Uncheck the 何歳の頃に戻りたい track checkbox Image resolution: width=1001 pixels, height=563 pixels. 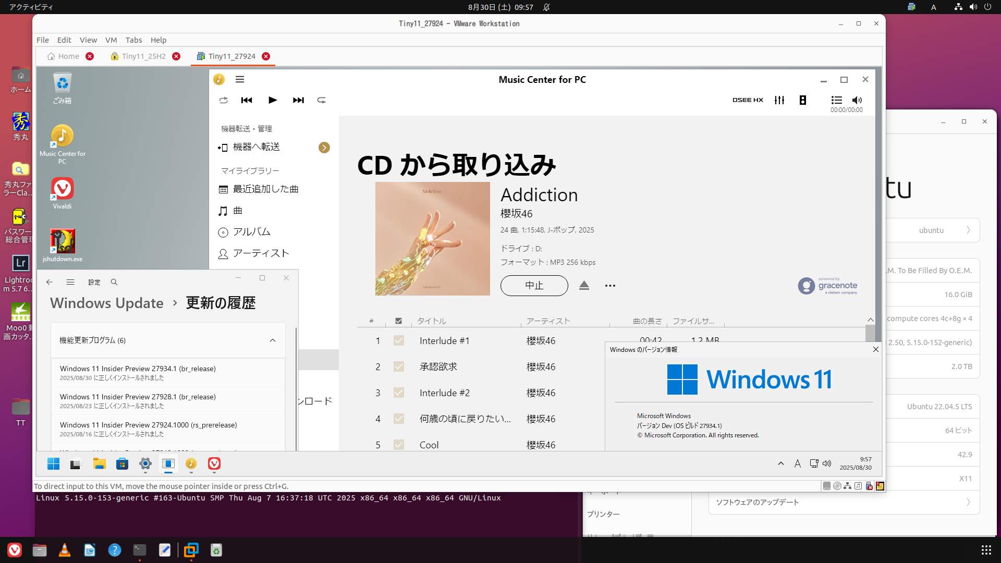tap(399, 419)
